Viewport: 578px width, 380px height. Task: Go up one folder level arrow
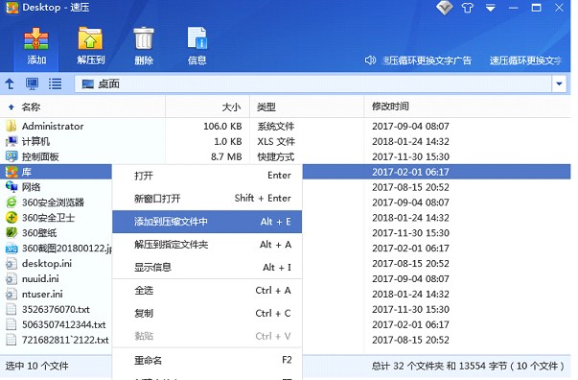click(x=10, y=84)
